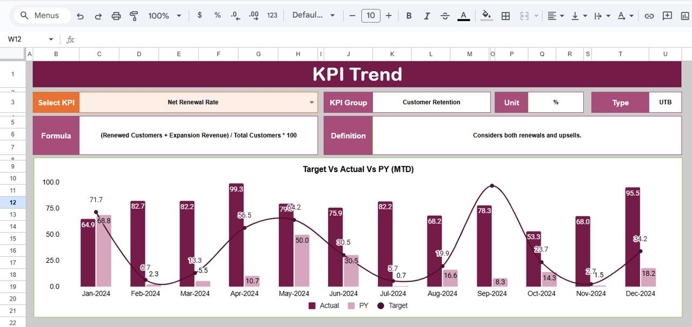Screen dimensions: 692x327
Task: Insert a comment
Action: [x=667, y=16]
